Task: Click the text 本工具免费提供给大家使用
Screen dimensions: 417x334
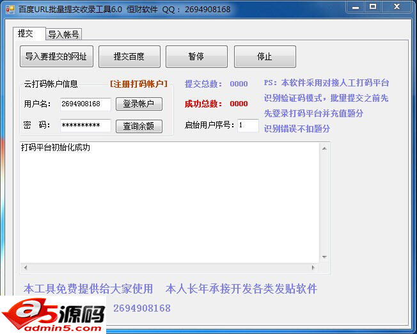Action: (x=88, y=289)
